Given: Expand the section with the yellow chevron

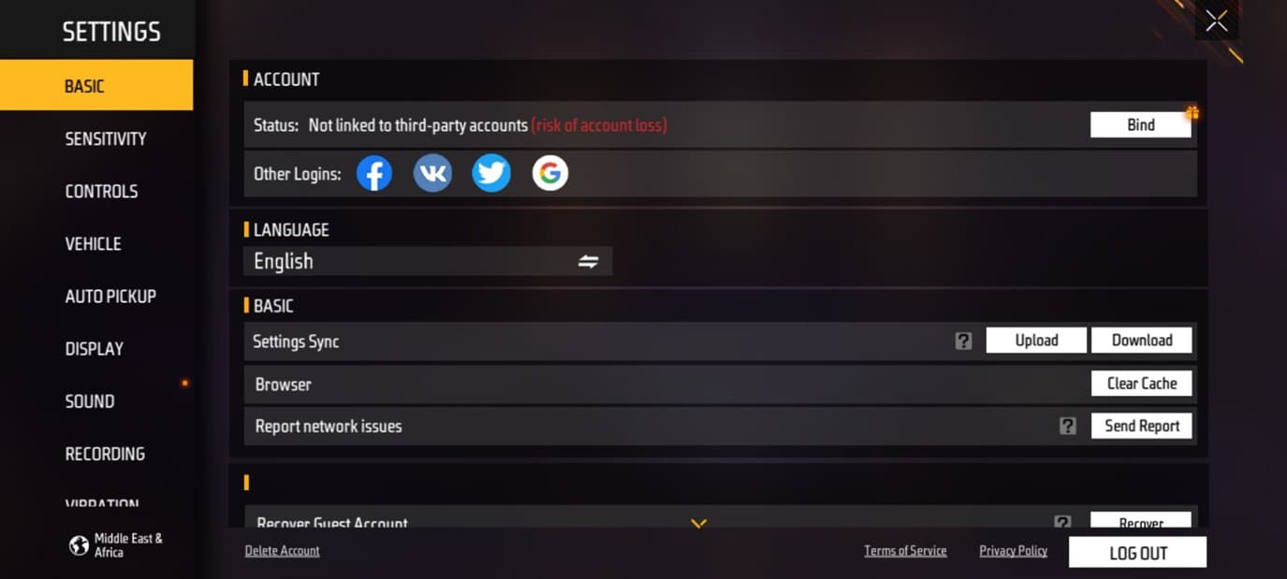Looking at the screenshot, I should click(698, 524).
